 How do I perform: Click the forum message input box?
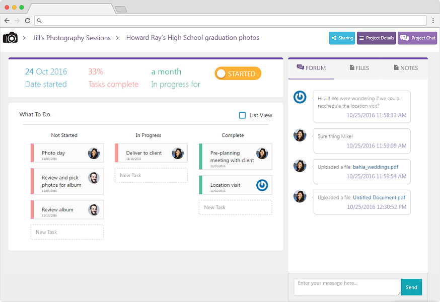(x=347, y=287)
